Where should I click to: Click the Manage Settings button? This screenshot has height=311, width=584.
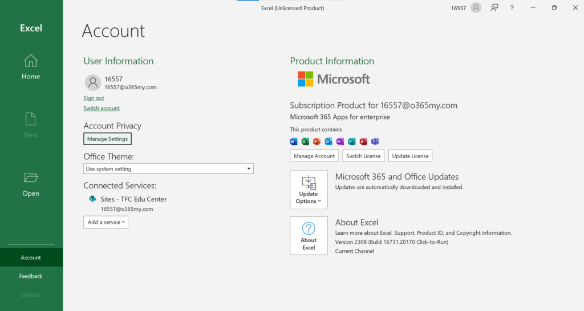(x=107, y=139)
